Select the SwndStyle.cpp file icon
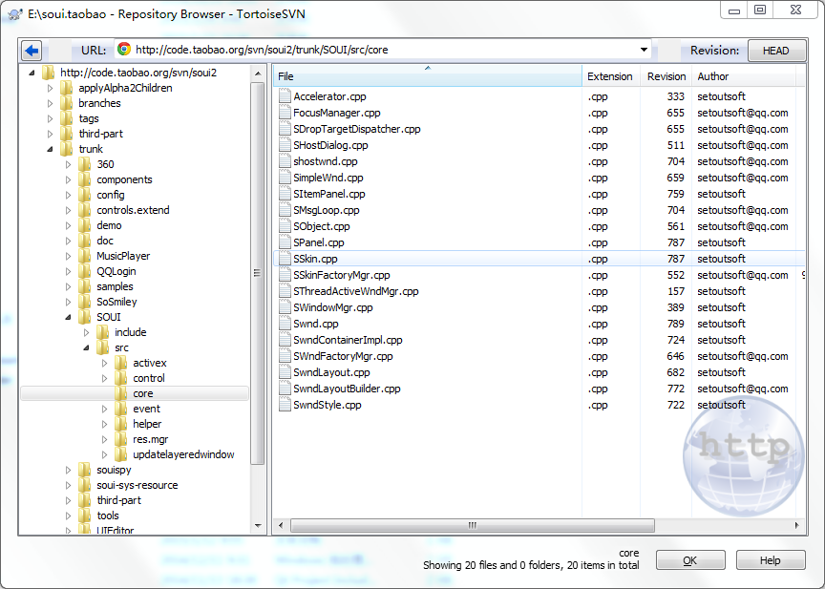The image size is (825, 589). 285,405
